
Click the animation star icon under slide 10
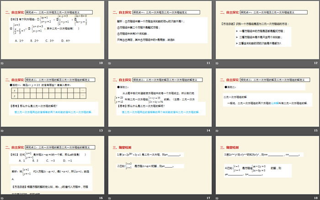click(x=2, y=63)
